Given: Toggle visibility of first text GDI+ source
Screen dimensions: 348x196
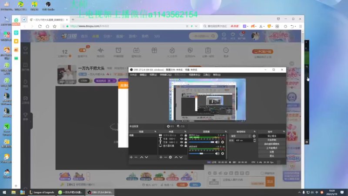Looking at the screenshot, I should pos(181,139).
